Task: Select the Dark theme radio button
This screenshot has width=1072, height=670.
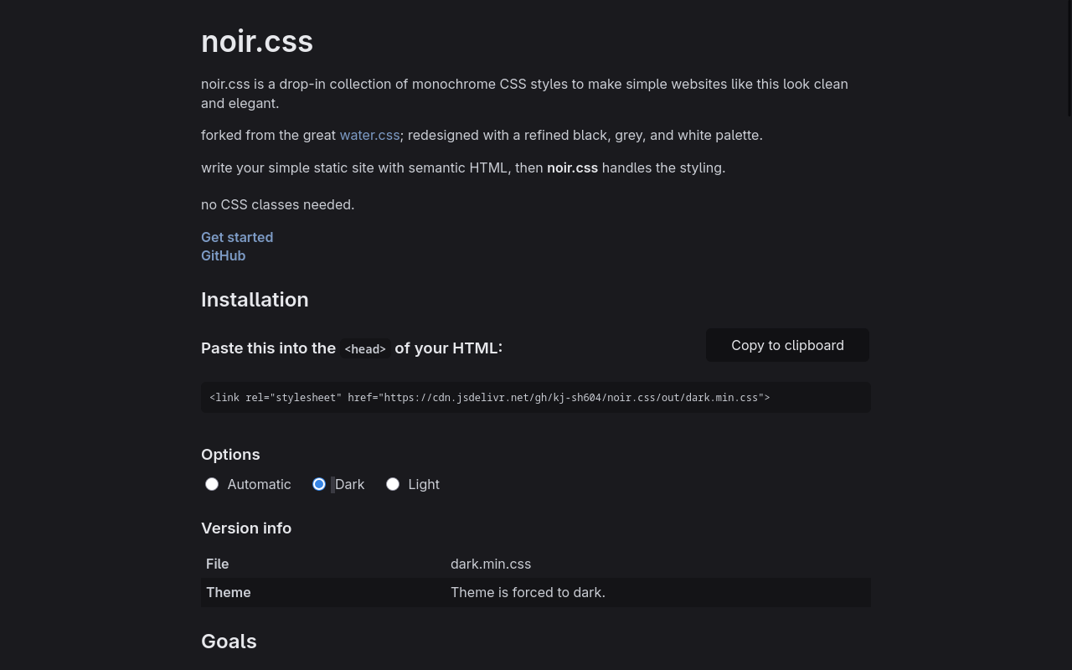Action: click(319, 484)
